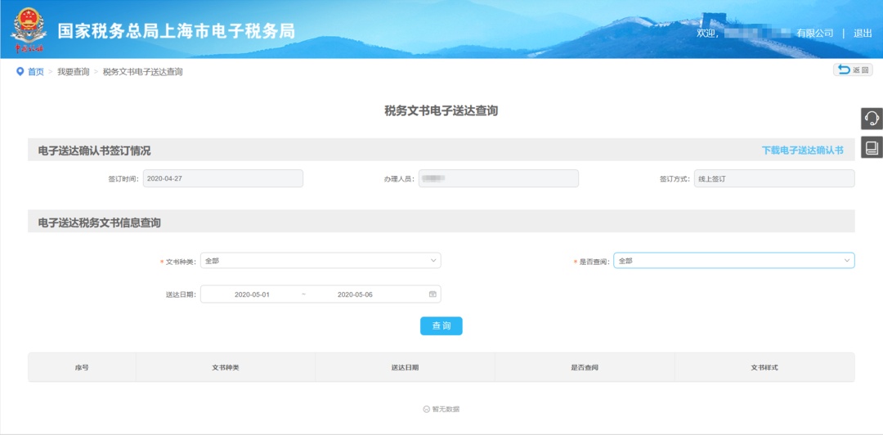Click the company name ending in 有限公司
Screen dimensions: 883x435
(778, 34)
